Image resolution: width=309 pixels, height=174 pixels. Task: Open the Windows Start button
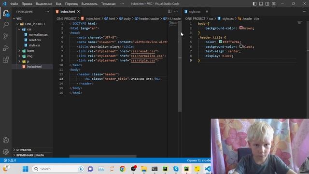coord(26,169)
